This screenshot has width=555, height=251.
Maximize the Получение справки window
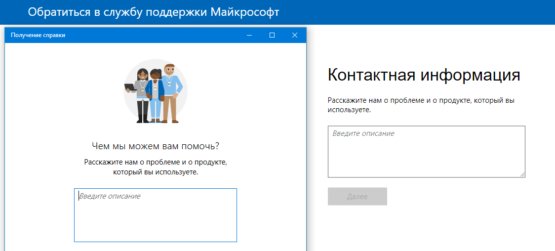272,35
